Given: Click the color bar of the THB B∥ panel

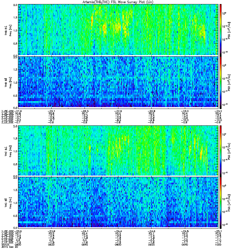Looking at the screenshot, I should point(221,82).
